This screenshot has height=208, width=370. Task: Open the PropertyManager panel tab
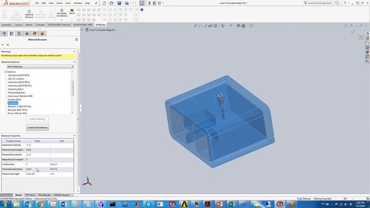[x=12, y=34]
